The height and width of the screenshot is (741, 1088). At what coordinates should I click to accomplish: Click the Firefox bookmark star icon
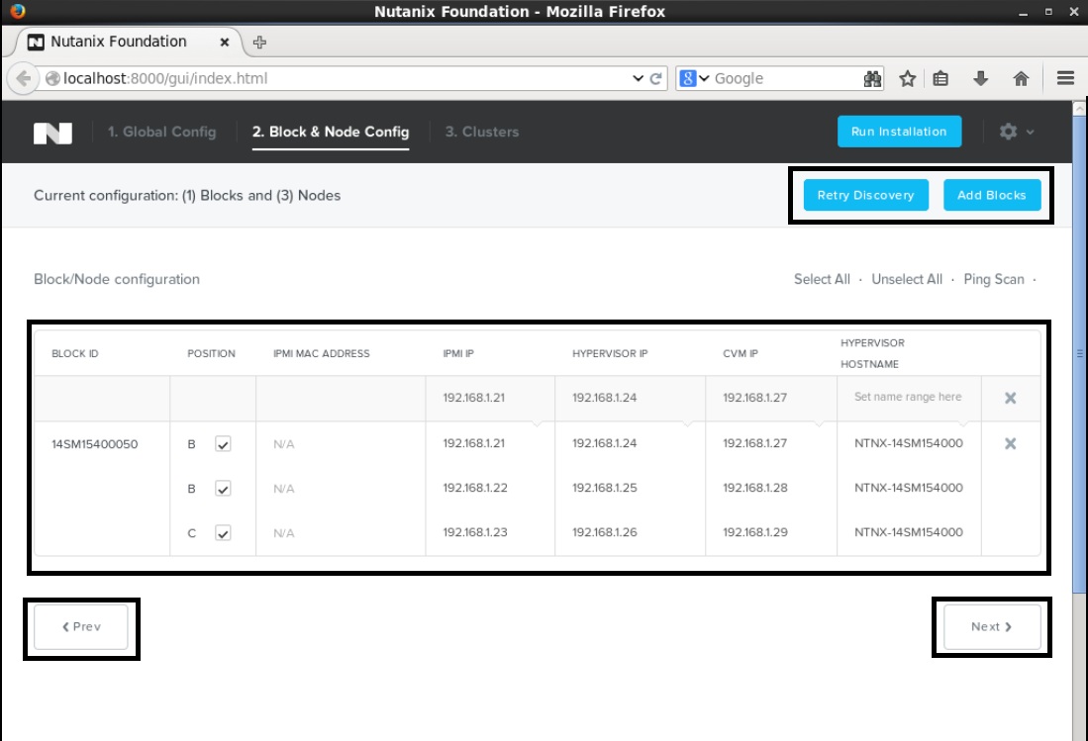tap(907, 79)
